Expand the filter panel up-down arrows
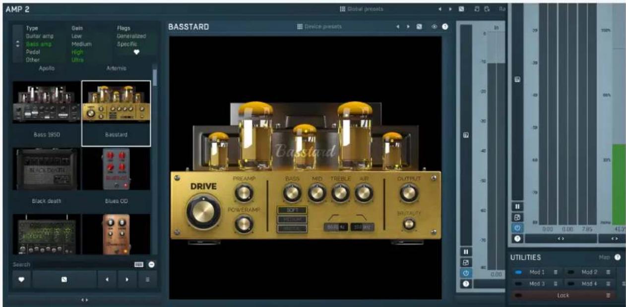 pos(18,44)
